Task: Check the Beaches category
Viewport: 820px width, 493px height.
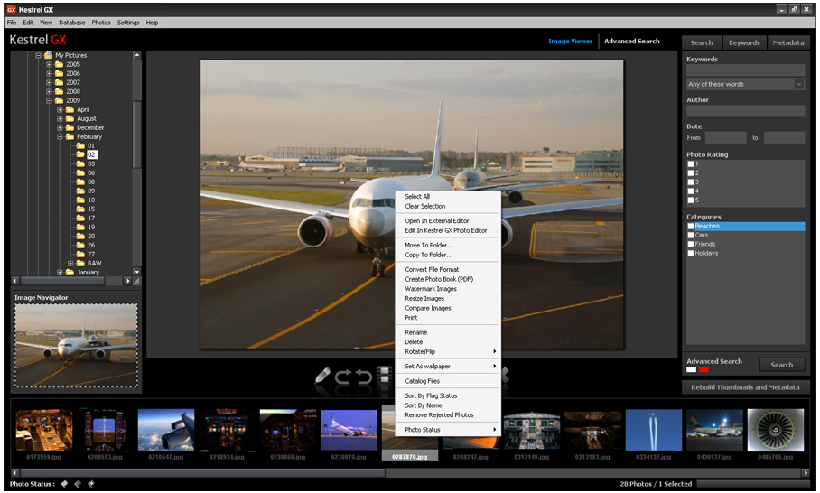Action: click(x=691, y=227)
